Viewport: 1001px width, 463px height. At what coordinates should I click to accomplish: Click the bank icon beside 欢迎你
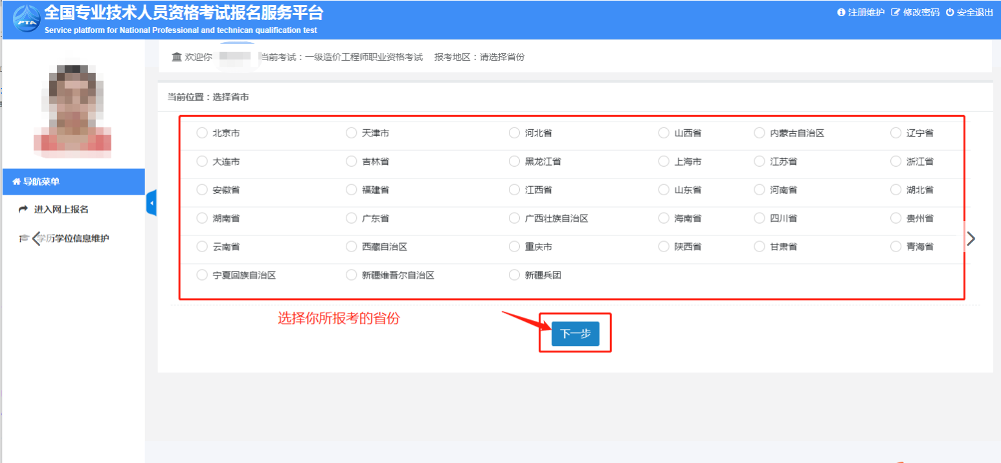click(177, 57)
